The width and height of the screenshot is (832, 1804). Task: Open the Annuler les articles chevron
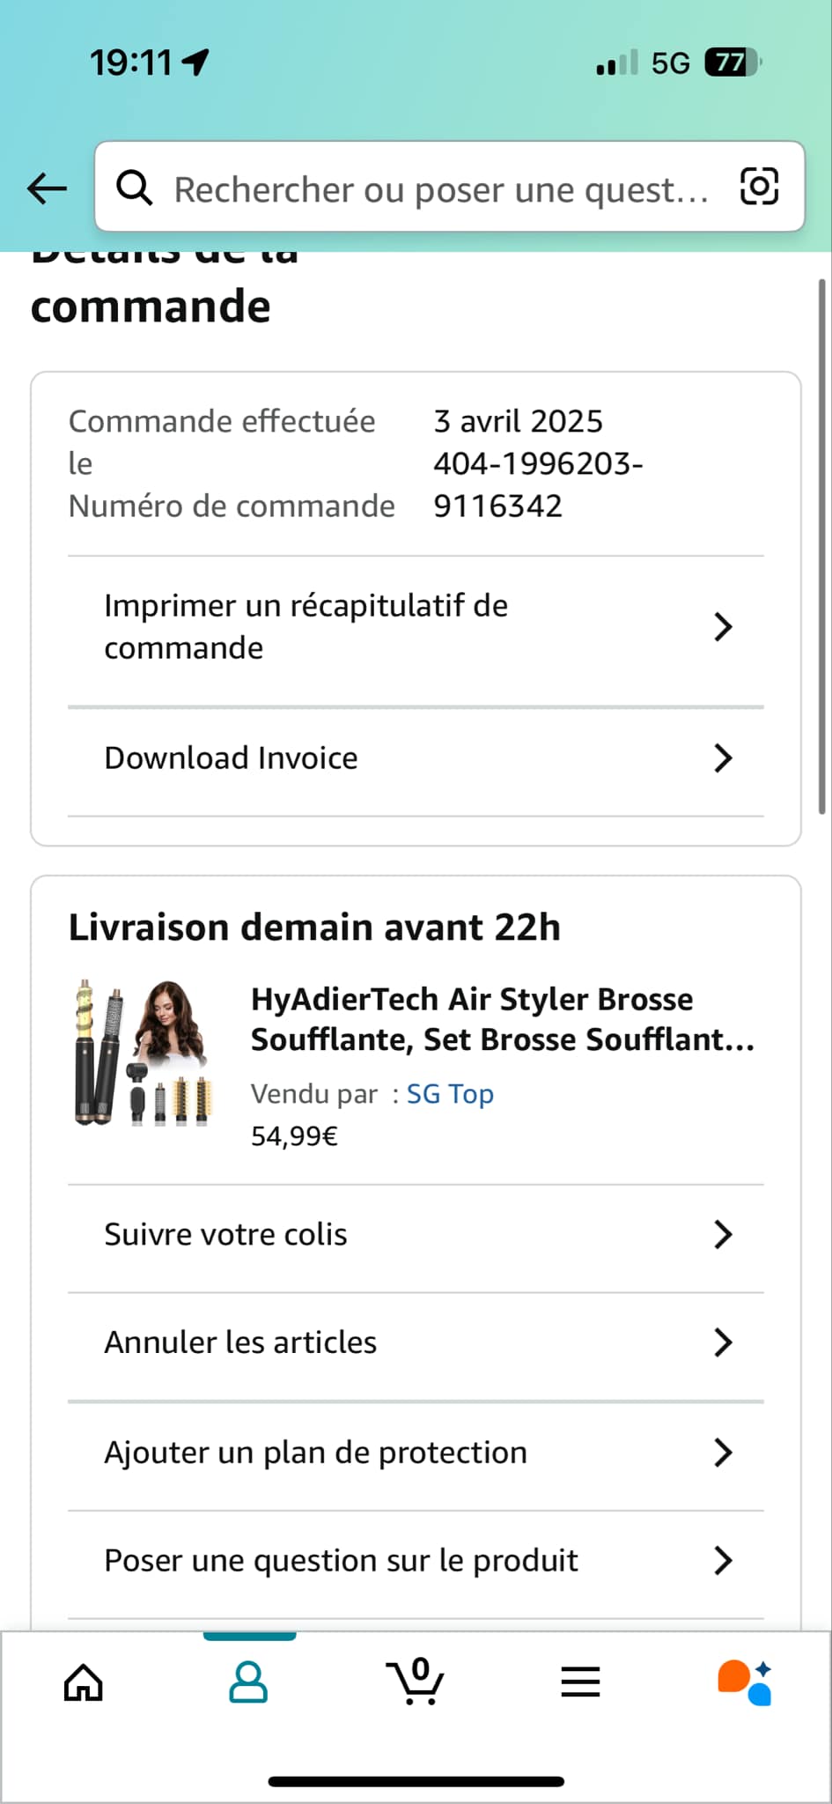coord(723,1342)
